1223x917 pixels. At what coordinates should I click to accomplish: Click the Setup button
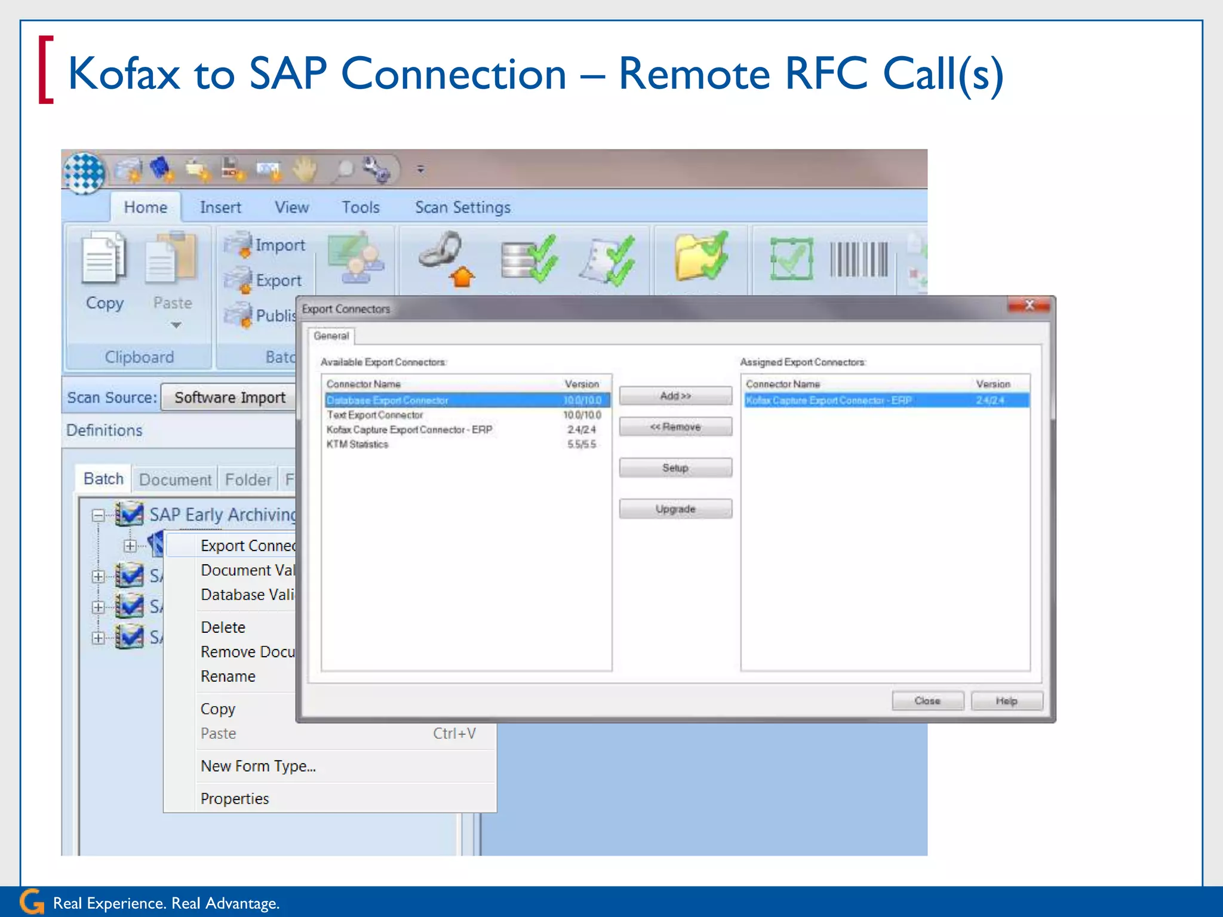[675, 468]
